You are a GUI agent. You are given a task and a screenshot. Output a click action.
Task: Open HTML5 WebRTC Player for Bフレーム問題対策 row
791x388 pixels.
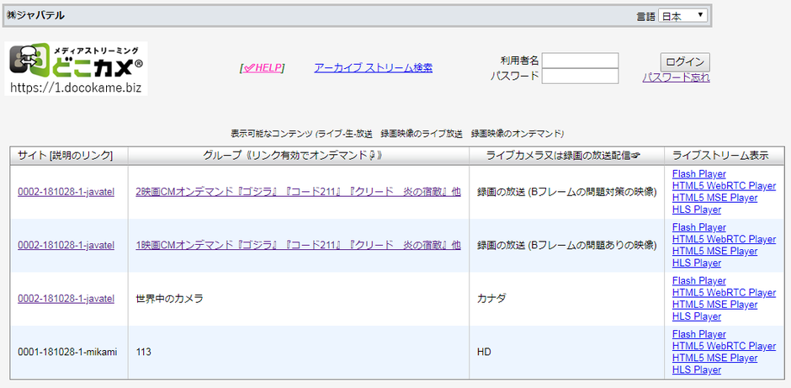click(724, 186)
